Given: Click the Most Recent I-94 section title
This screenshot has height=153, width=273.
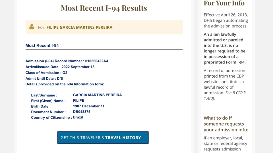Looking at the screenshot, I should tap(42, 45).
